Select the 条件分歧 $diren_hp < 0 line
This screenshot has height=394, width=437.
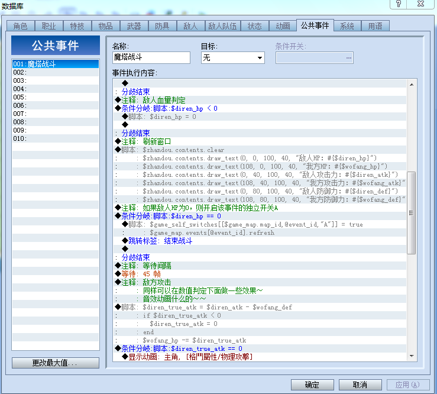pyautogui.click(x=260, y=108)
